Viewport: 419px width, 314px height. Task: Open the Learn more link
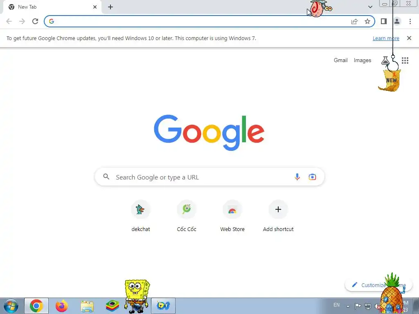click(x=386, y=38)
